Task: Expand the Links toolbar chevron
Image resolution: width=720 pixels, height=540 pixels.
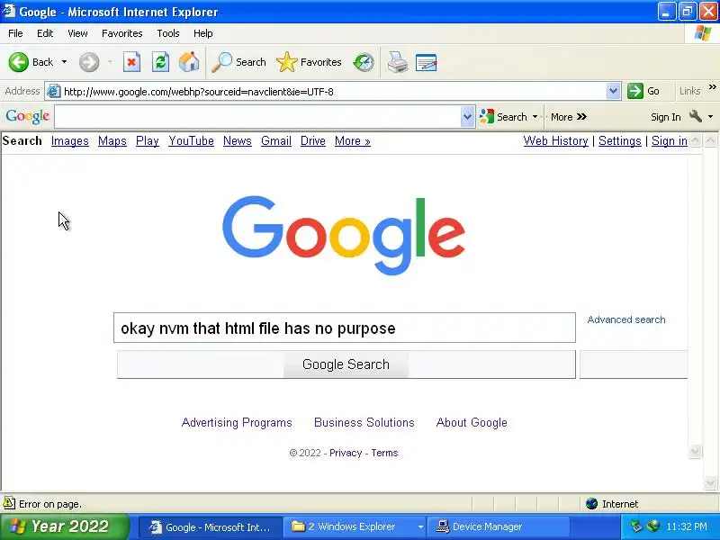Action: coord(712,86)
